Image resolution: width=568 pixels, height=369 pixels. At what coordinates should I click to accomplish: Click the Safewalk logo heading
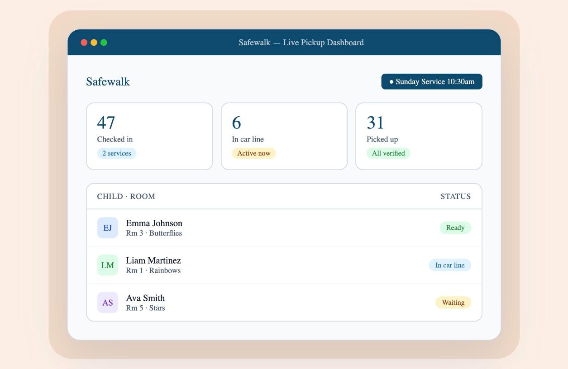click(x=108, y=82)
